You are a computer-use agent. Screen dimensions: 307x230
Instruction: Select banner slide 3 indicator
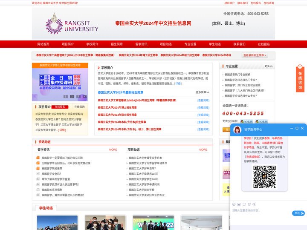[78, 96]
